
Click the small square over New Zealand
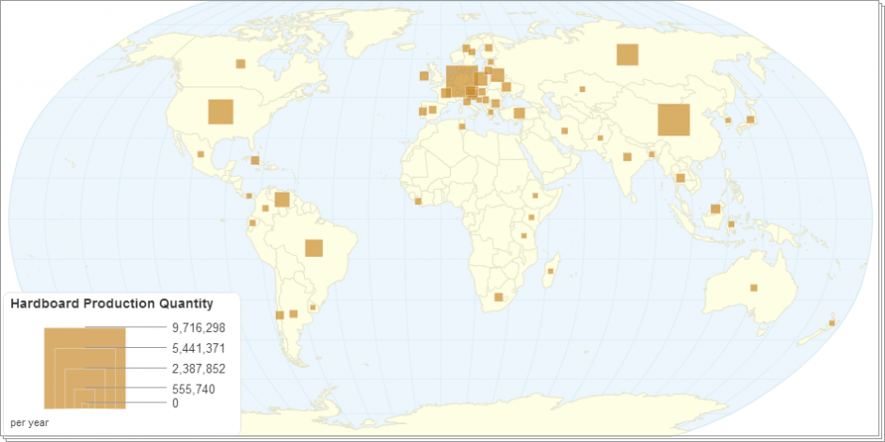click(x=831, y=324)
